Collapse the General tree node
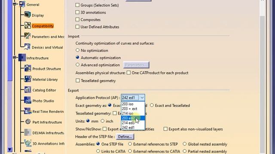 15,4
